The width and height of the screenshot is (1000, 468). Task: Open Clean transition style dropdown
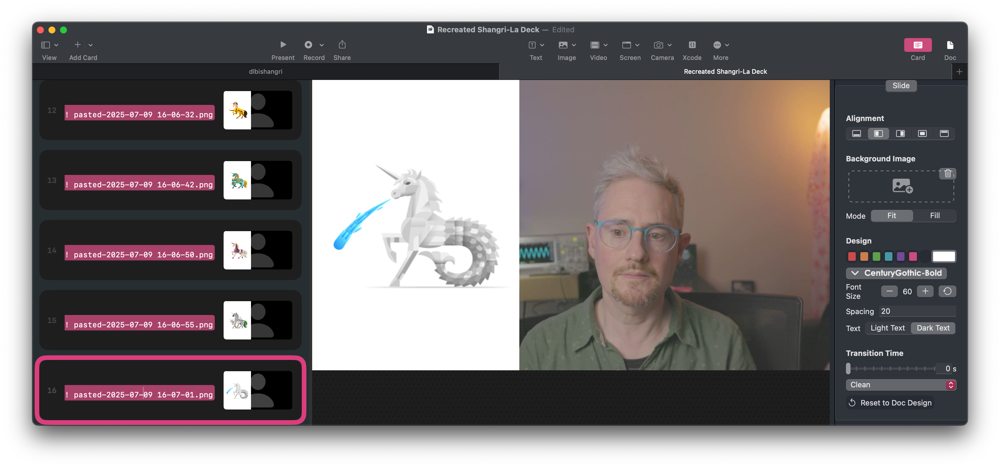click(901, 385)
